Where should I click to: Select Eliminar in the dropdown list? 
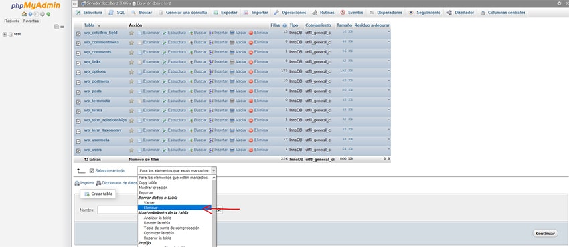click(174, 208)
